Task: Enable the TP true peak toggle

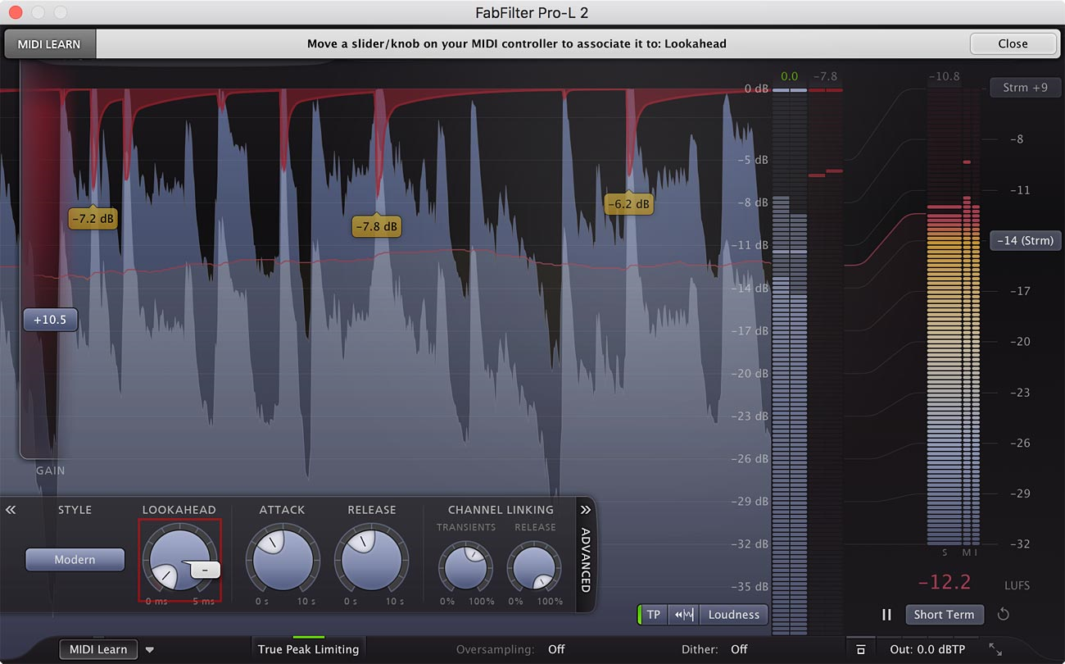Action: click(652, 614)
